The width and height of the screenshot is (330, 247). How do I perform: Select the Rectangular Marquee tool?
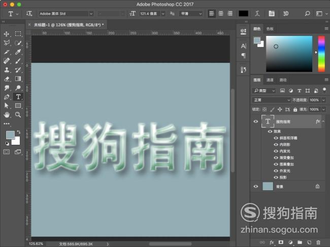point(18,34)
